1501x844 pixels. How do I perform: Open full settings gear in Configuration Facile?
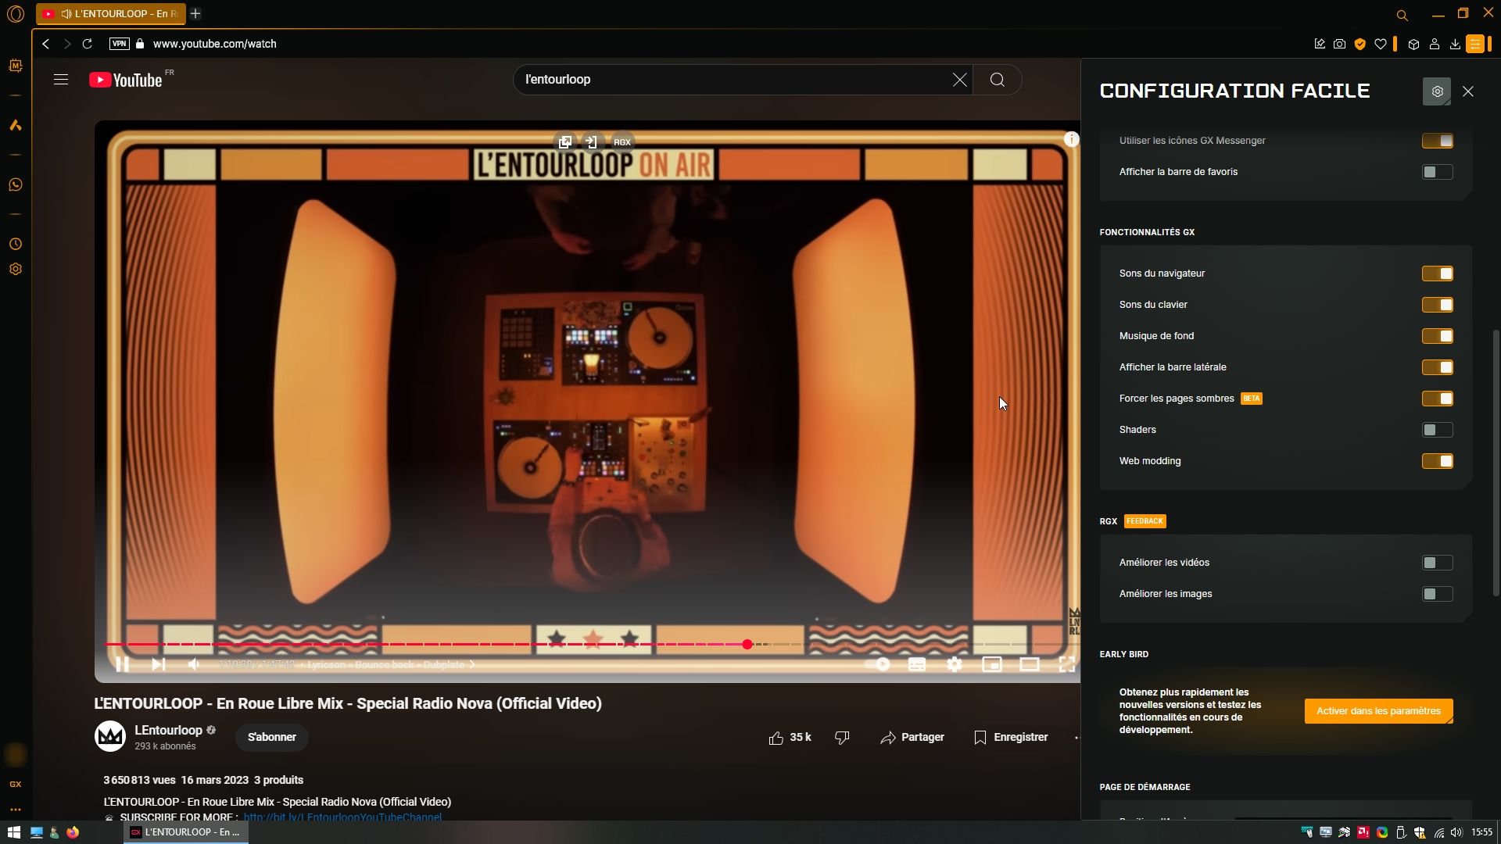(1437, 91)
